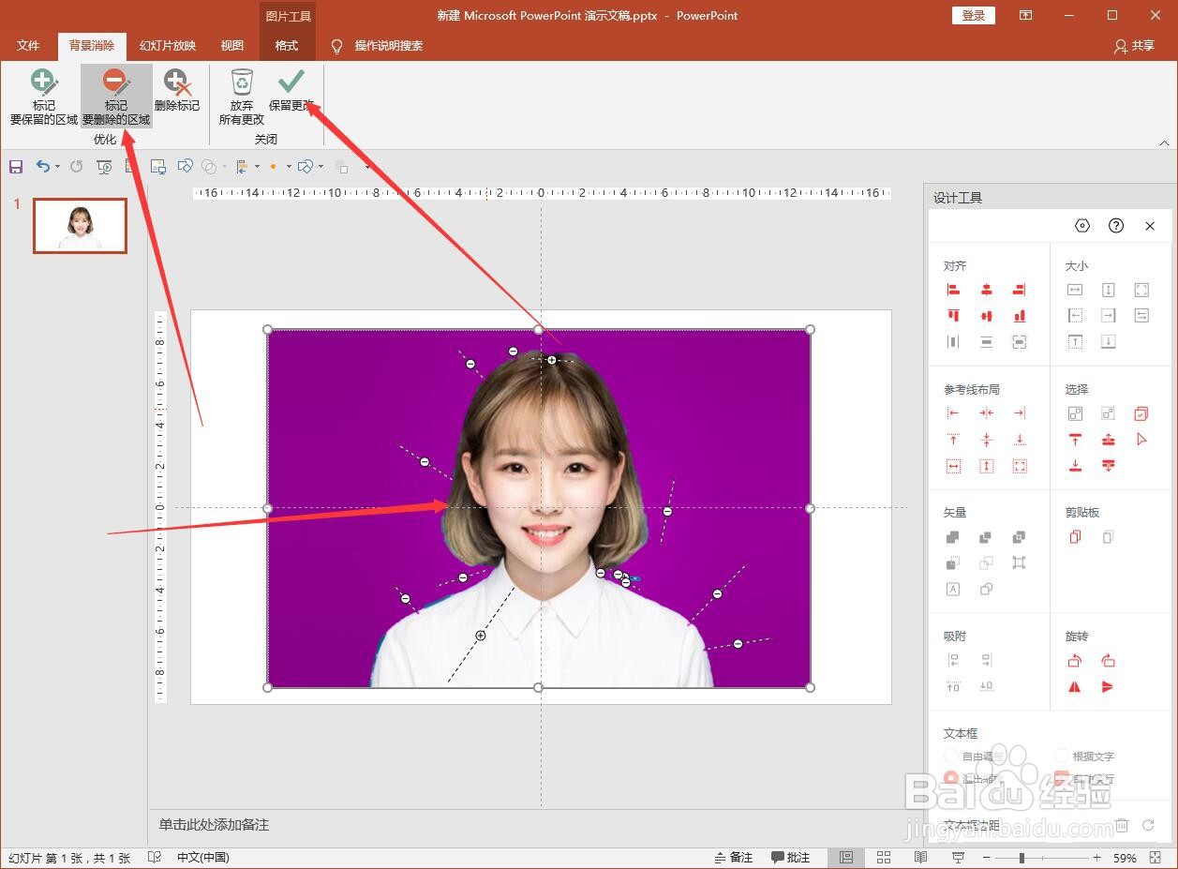Toggle 备注 notes pane in status bar
The width and height of the screenshot is (1178, 869).
734,857
